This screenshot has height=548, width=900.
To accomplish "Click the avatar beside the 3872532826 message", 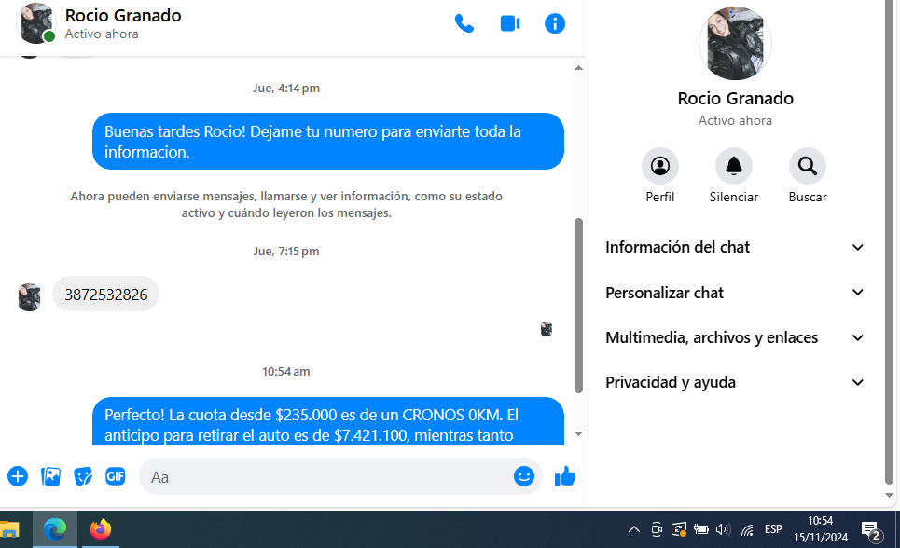I will click(x=29, y=297).
